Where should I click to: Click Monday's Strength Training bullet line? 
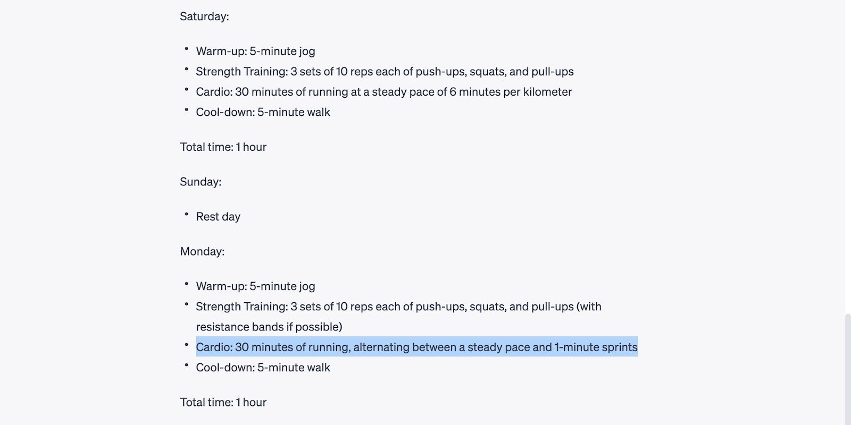click(x=398, y=307)
